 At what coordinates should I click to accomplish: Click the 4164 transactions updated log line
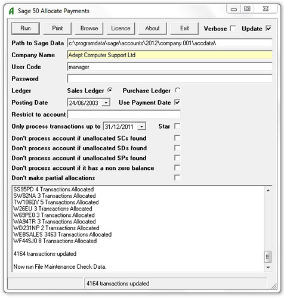point(45,254)
